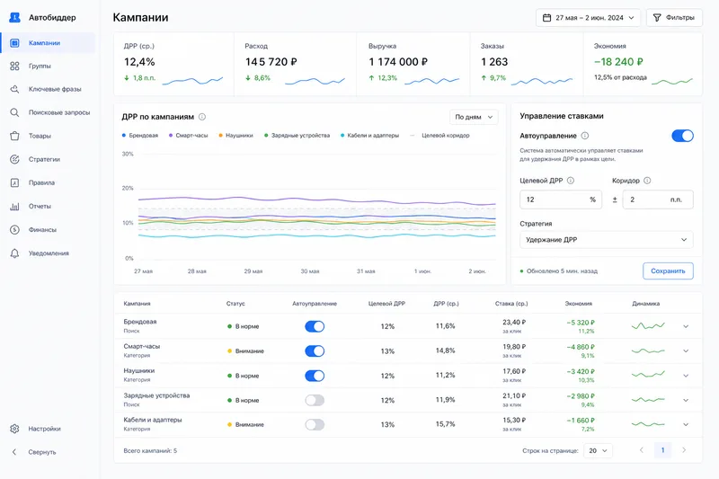
Task: Disable auto-management for Смарт-часы campaign
Action: tap(315, 351)
